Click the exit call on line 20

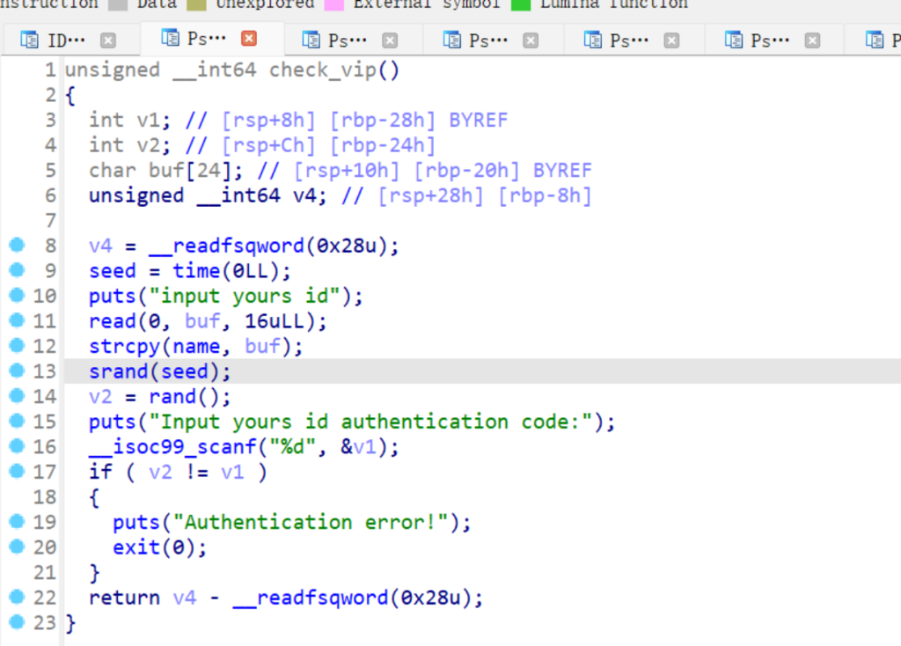point(136,547)
